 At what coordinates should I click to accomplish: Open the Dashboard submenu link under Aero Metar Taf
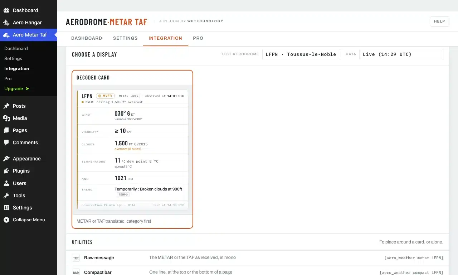pyautogui.click(x=16, y=48)
